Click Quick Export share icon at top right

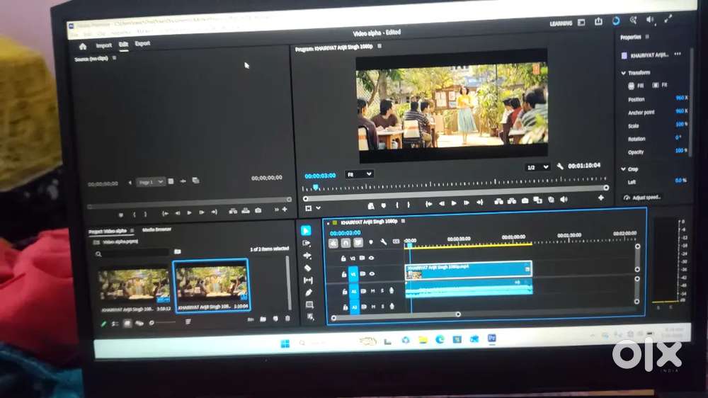pos(598,21)
